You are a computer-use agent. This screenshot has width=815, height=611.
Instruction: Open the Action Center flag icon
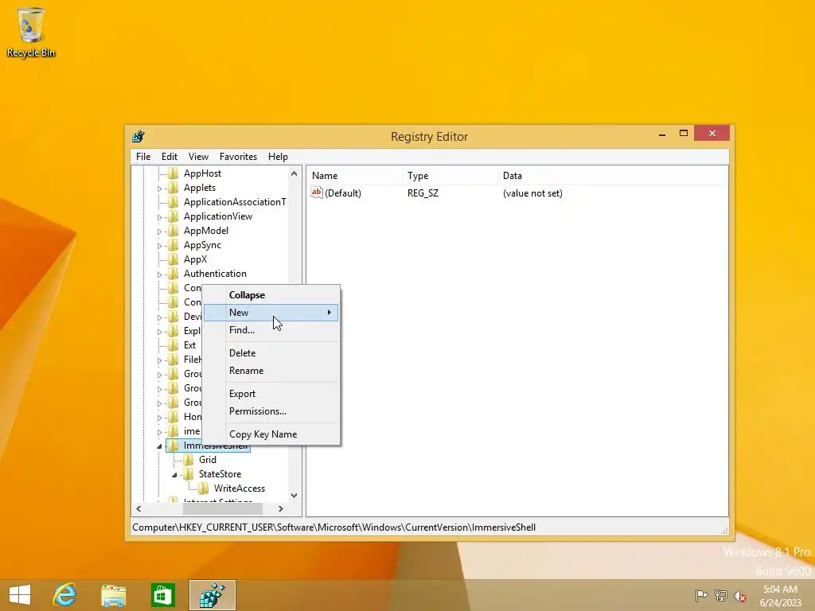[701, 595]
